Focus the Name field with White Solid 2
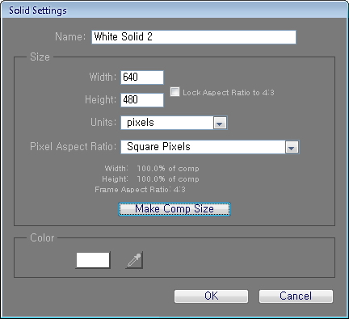The height and width of the screenshot is (319, 349). click(194, 37)
